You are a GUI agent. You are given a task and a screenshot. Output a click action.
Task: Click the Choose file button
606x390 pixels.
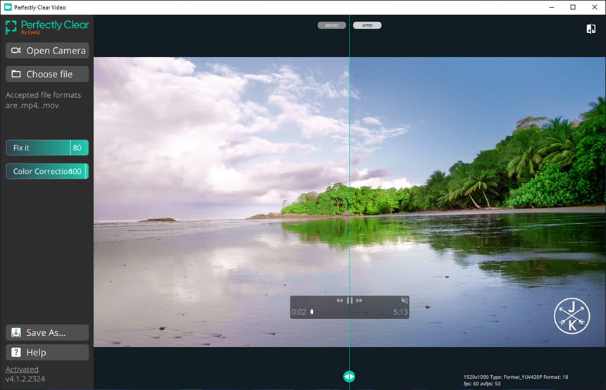point(47,74)
